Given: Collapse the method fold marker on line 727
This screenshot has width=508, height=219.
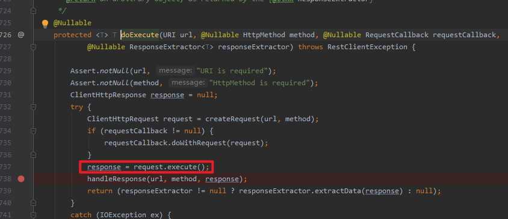Looking at the screenshot, I should 33,47.
